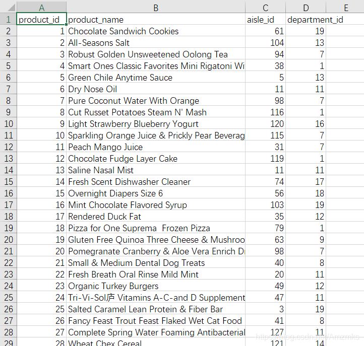364x346 pixels.
Task: Select Sparkling Orange Juice & Prickly Pear cell
Action: [156, 135]
